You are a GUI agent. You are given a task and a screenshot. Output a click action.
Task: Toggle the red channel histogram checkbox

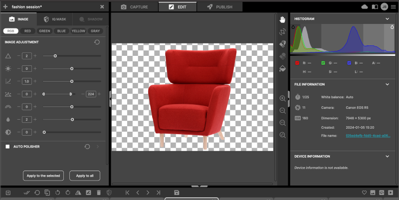(x=297, y=63)
